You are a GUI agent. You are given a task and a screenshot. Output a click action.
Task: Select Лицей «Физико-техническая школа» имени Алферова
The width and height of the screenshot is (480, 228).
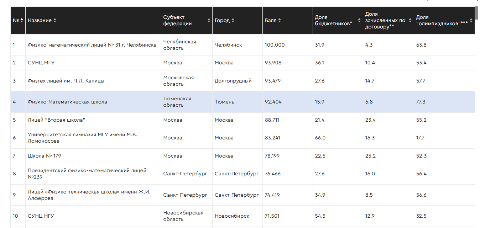tap(89, 195)
